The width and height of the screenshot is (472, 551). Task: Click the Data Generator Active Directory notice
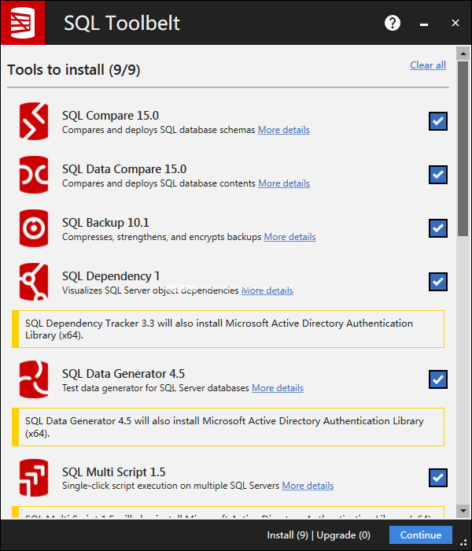[x=228, y=427]
